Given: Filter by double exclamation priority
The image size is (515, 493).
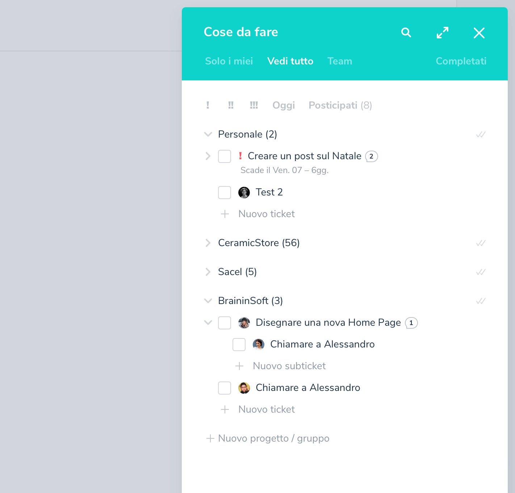Looking at the screenshot, I should tap(231, 105).
